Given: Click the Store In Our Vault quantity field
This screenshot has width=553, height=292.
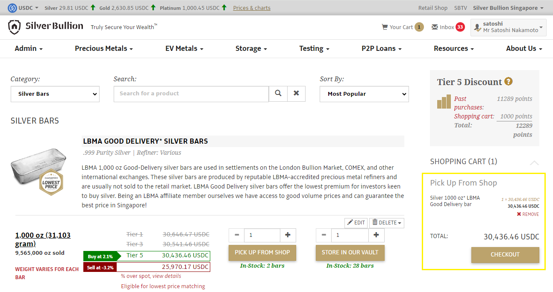Looking at the screenshot, I should coord(350,235).
